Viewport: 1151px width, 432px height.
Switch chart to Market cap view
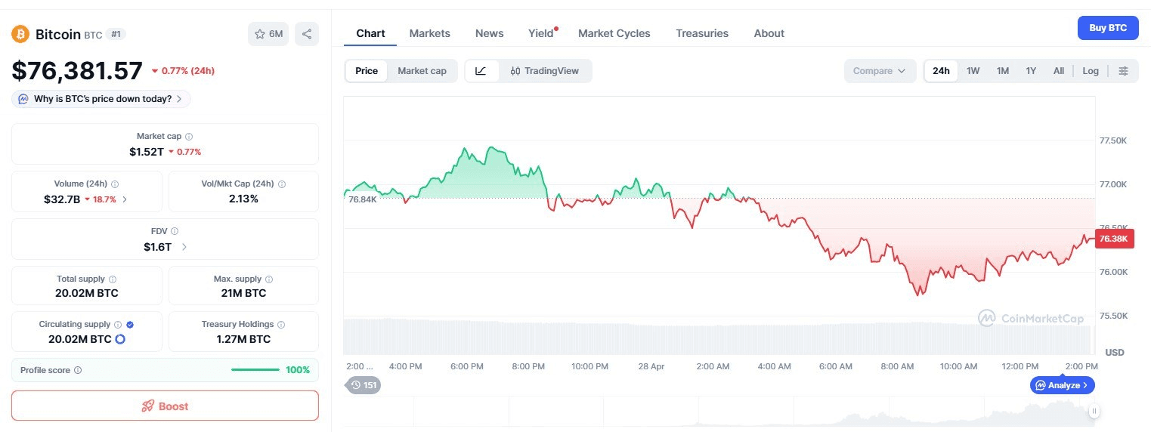tap(422, 71)
